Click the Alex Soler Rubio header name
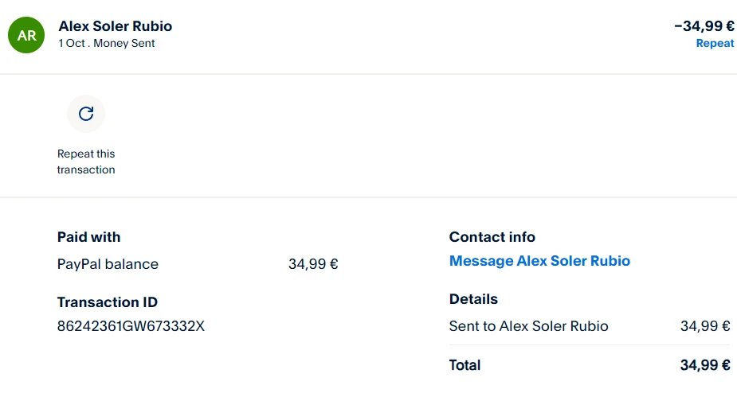The height and width of the screenshot is (397, 737). [x=116, y=26]
